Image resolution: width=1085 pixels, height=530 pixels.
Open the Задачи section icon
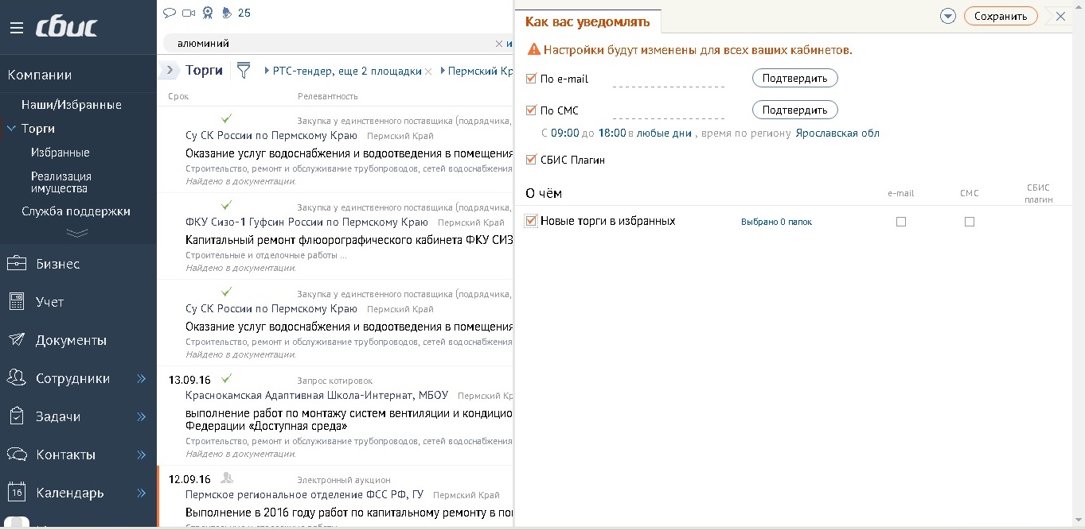click(15, 416)
